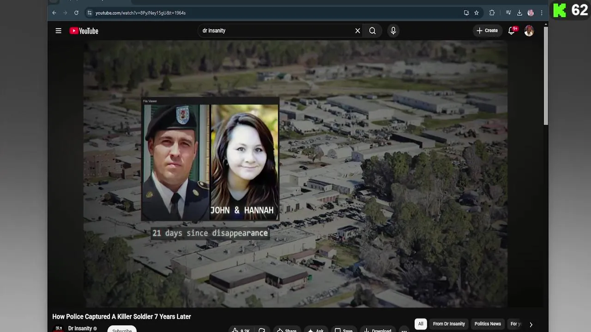
Task: Open the Dr Insanity channel name link
Action: tap(80, 329)
